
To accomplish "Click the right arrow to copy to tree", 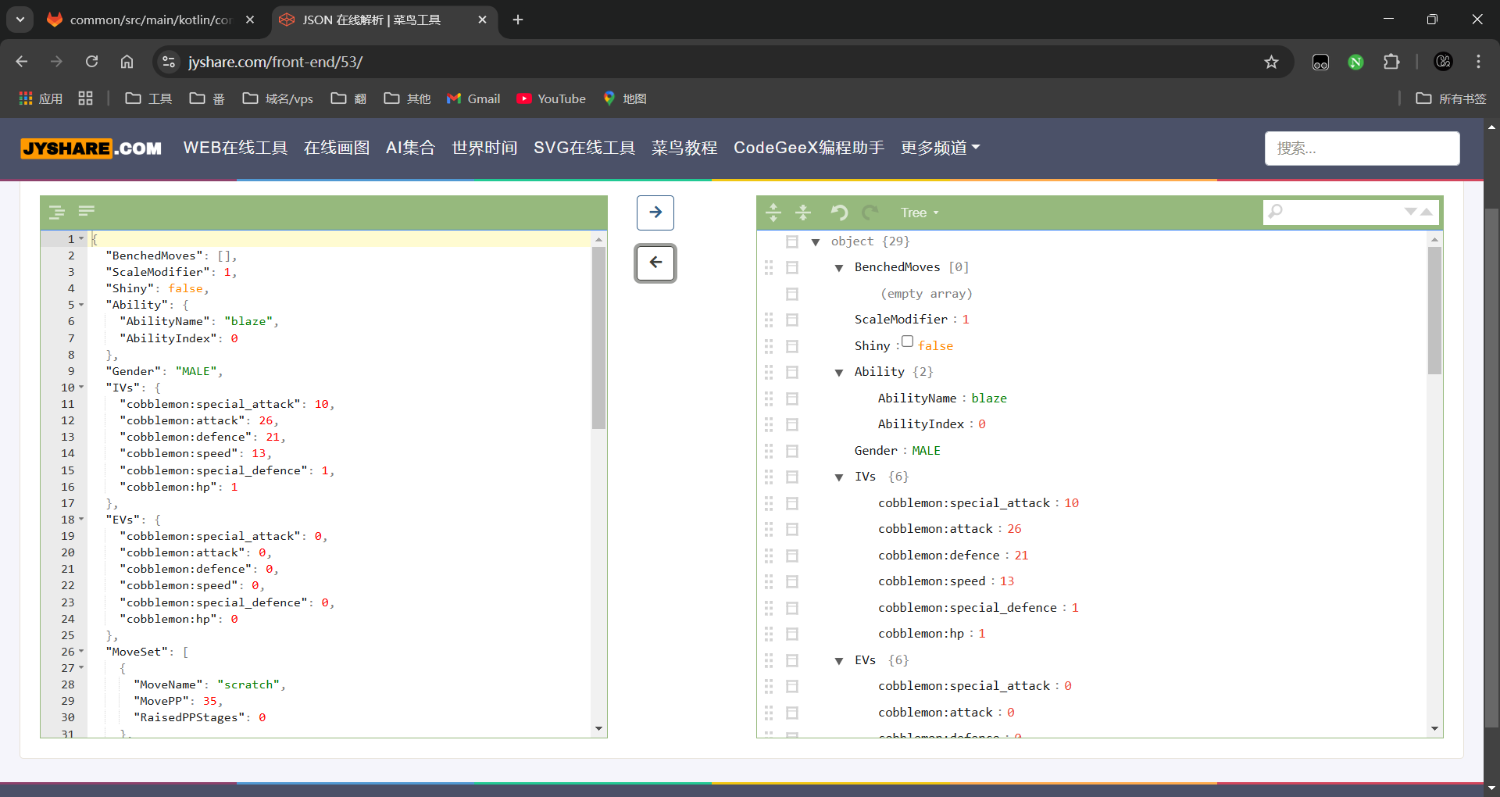I will [655, 213].
